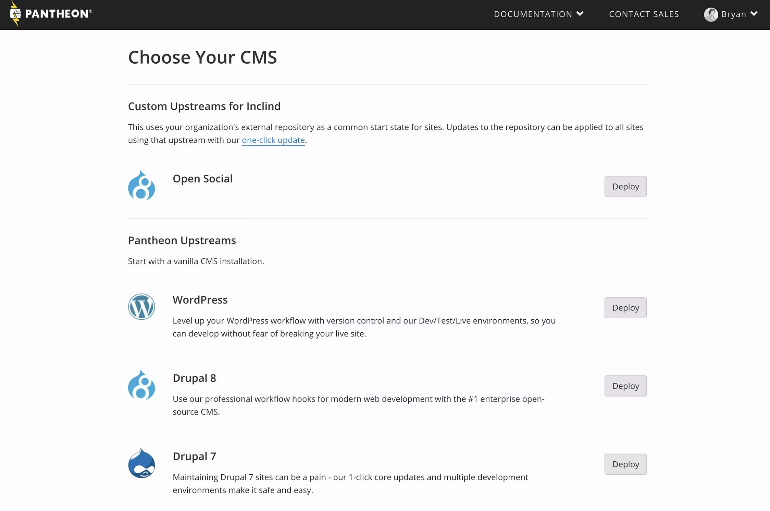
Task: Click the Bryan user avatar icon
Action: pyautogui.click(x=710, y=14)
